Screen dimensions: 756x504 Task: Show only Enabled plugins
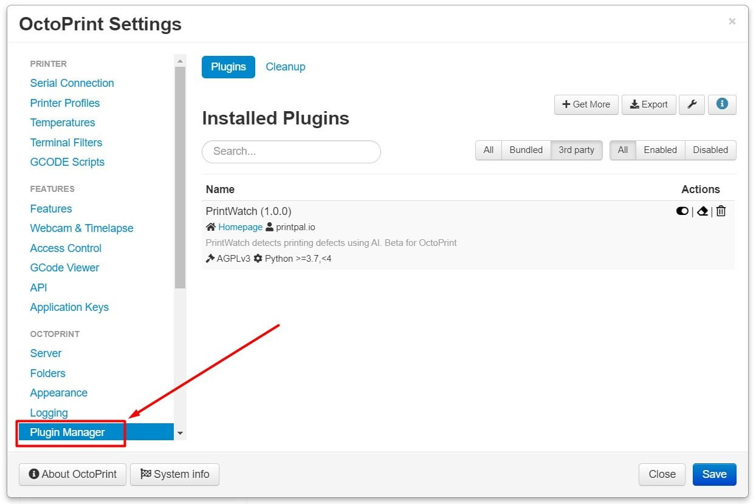click(660, 150)
